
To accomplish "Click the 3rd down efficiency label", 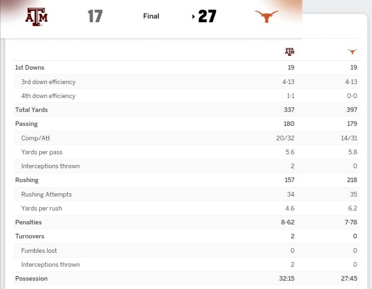I will [48, 82].
